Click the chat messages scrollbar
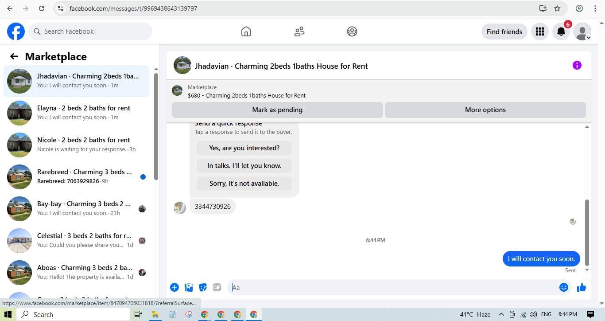The width and height of the screenshot is (605, 321). [587, 232]
